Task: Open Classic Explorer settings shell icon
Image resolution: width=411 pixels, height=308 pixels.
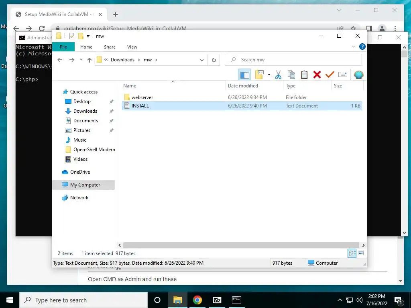Action: [358, 75]
